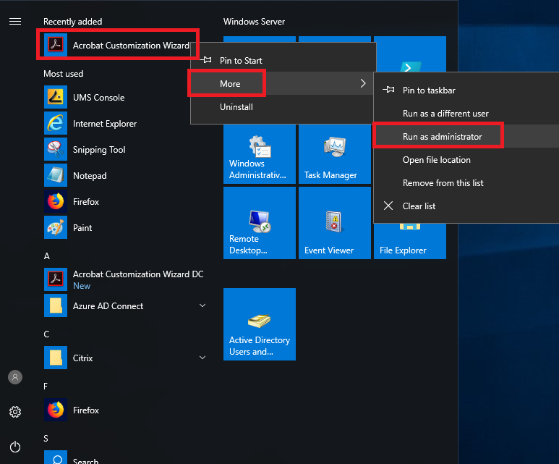
Task: Open Active Directory Users tile
Action: tap(259, 324)
